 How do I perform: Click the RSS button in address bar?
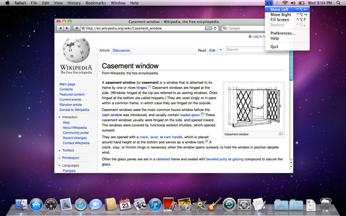[x=208, y=28]
